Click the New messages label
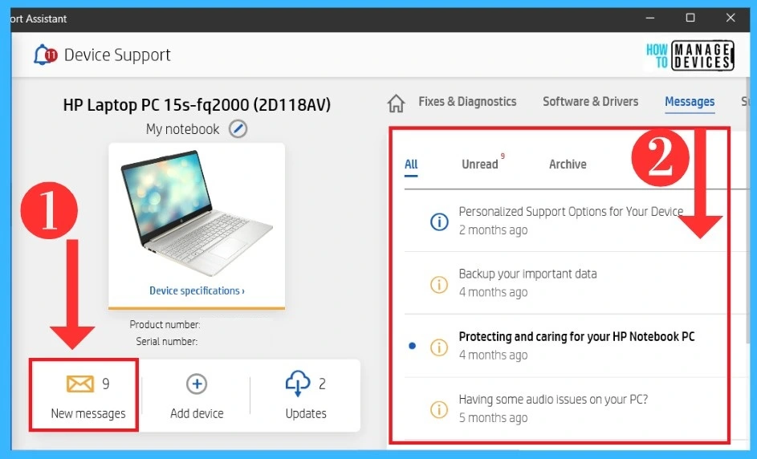 tap(88, 413)
